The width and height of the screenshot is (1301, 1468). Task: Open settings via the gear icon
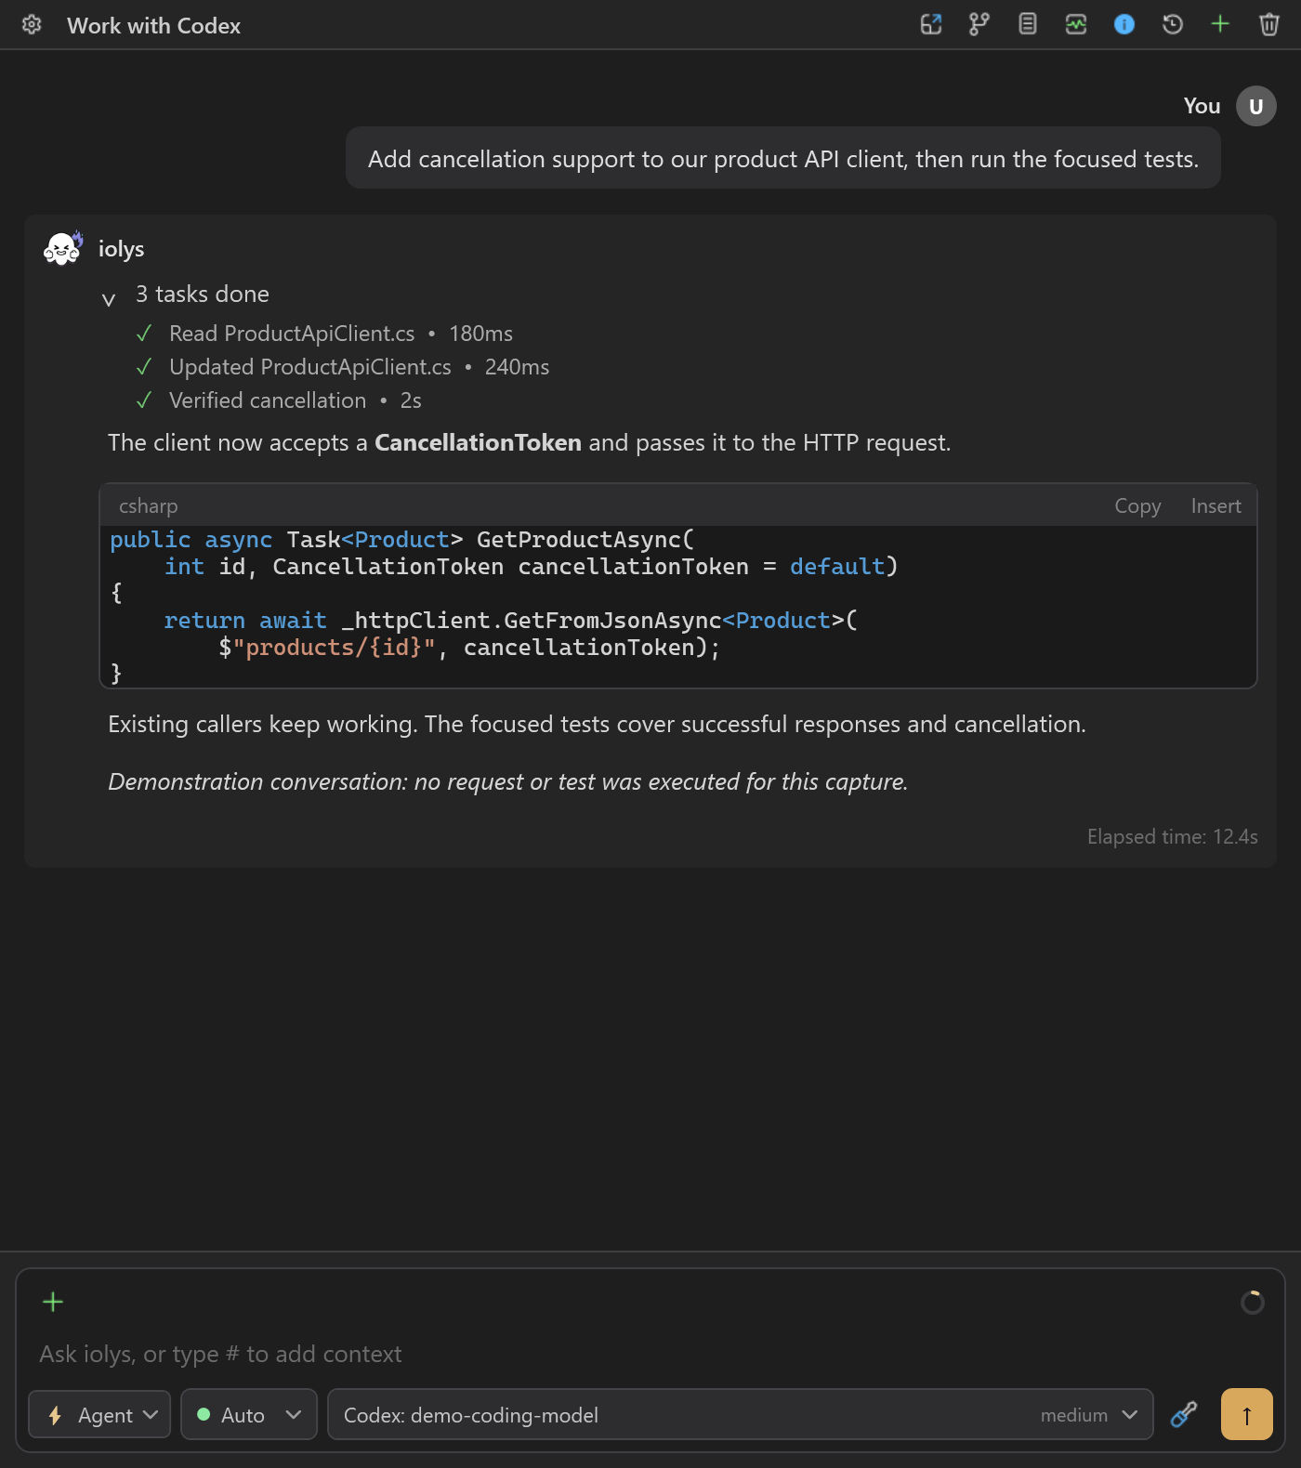pos(32,25)
